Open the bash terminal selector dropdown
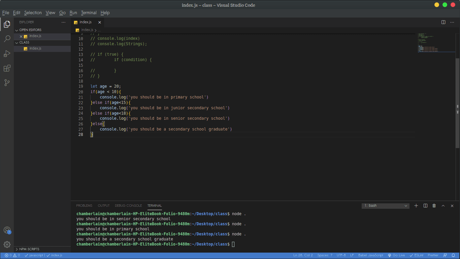 [386, 206]
